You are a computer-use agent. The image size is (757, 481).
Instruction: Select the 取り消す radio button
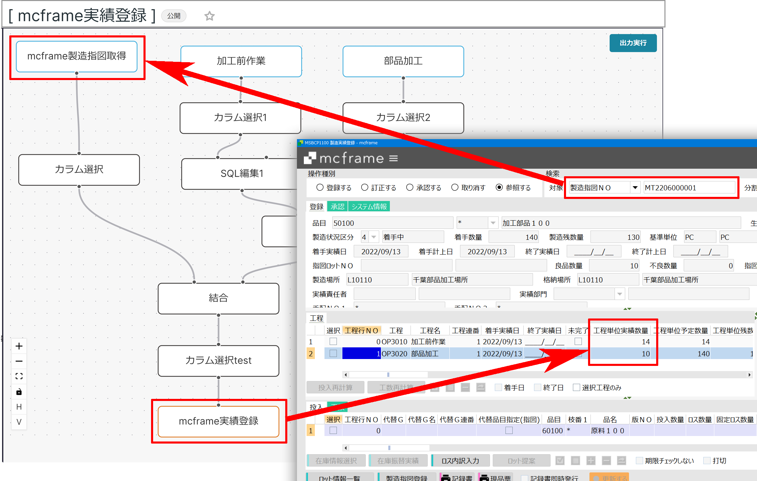tap(455, 187)
